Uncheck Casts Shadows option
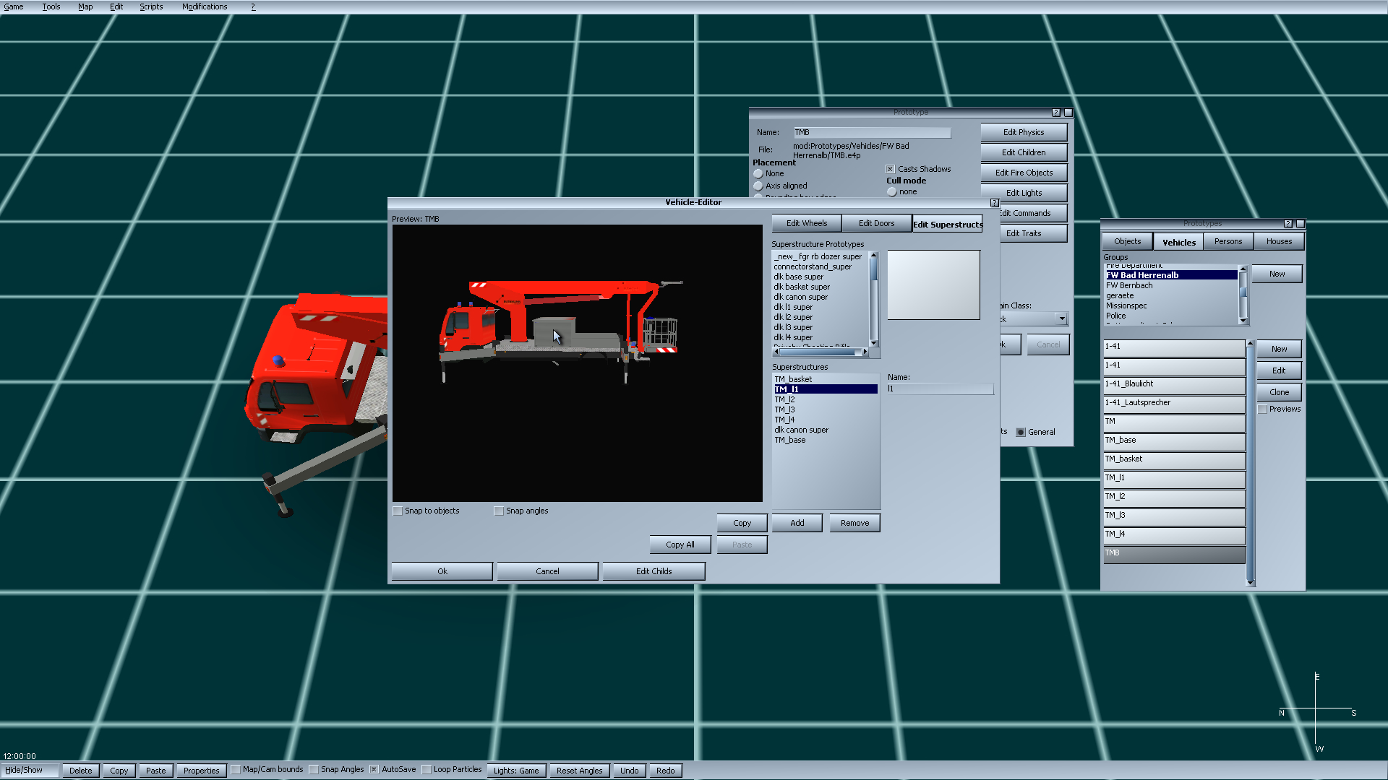This screenshot has height=780, width=1388. (891, 169)
